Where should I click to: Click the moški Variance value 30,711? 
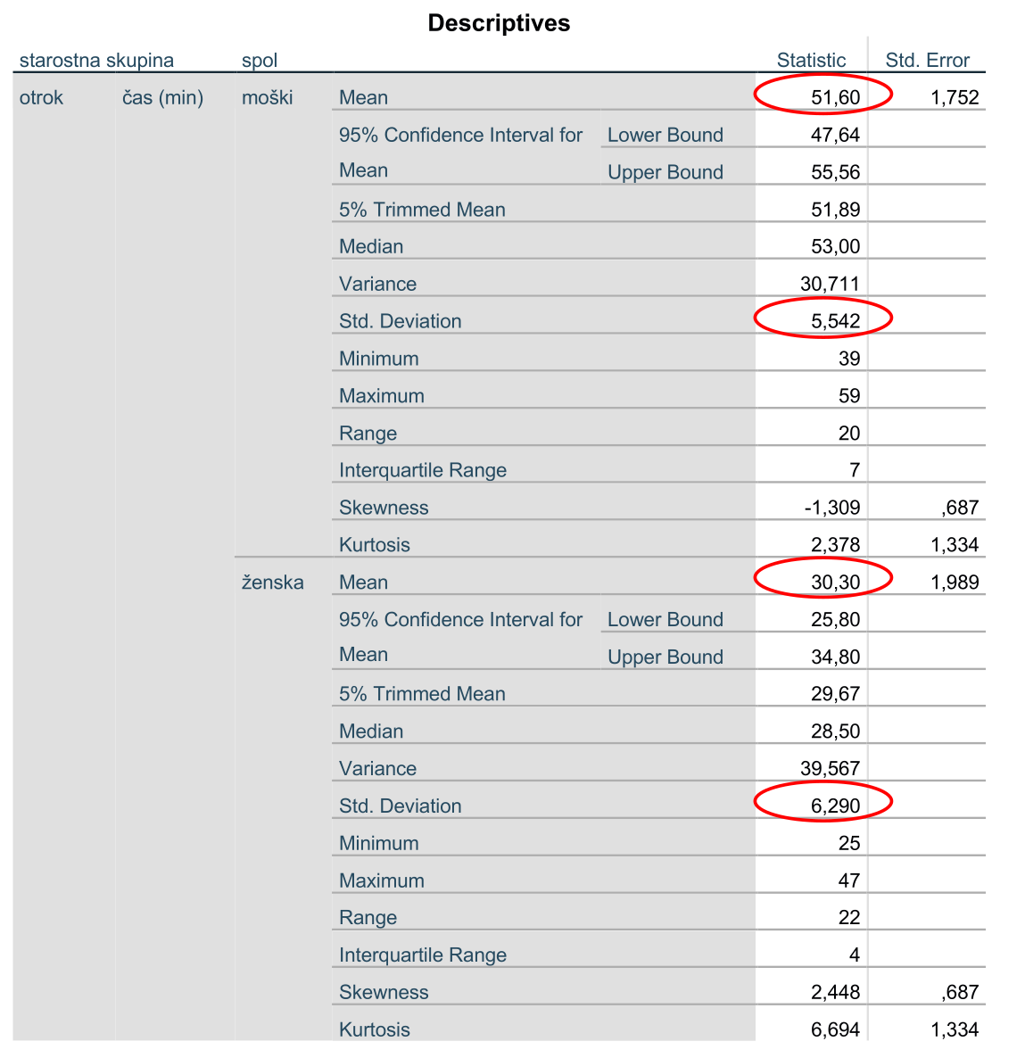tap(830, 284)
